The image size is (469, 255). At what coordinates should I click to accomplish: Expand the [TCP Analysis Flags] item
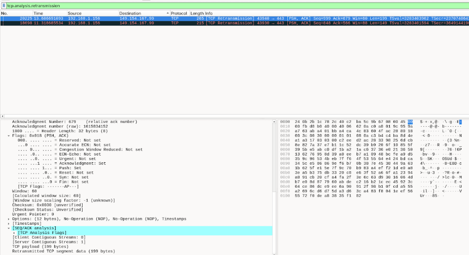pyautogui.click(x=14, y=233)
